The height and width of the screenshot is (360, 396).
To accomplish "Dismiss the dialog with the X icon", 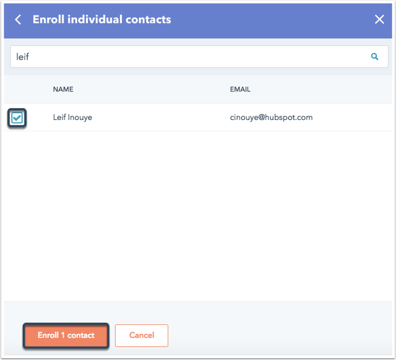I will pos(379,19).
